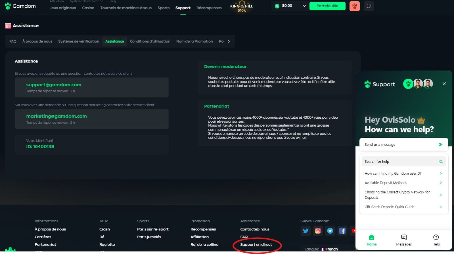Open Gamdom Instagram page
This screenshot has width=454, height=254.
point(318,231)
